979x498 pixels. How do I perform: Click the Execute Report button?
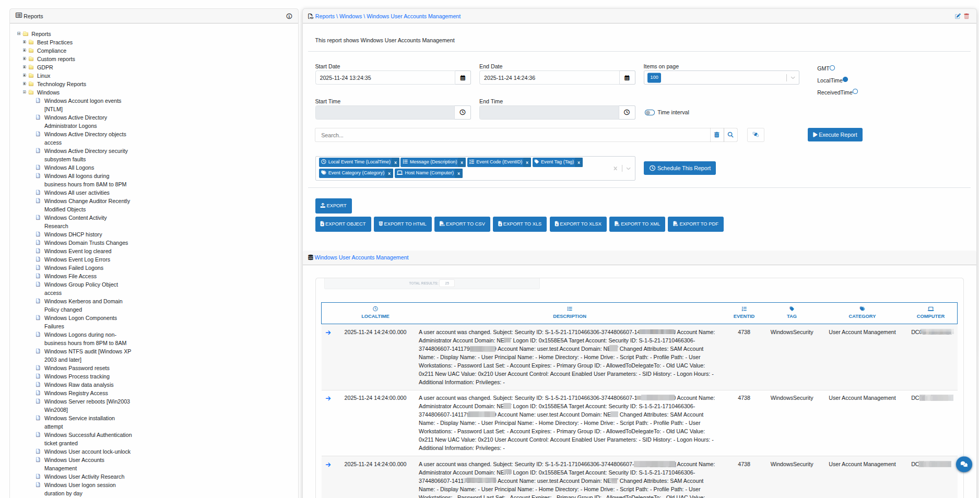tap(834, 135)
